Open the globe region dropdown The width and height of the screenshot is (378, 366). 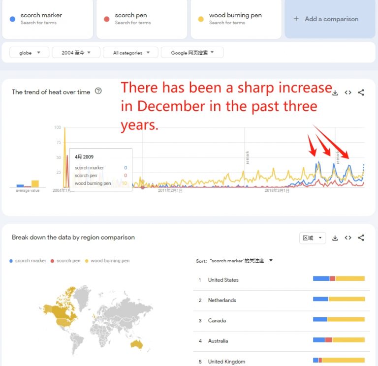coord(30,53)
